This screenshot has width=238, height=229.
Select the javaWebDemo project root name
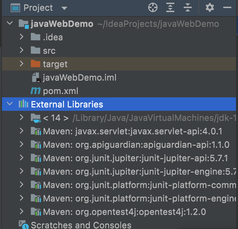[62, 24]
